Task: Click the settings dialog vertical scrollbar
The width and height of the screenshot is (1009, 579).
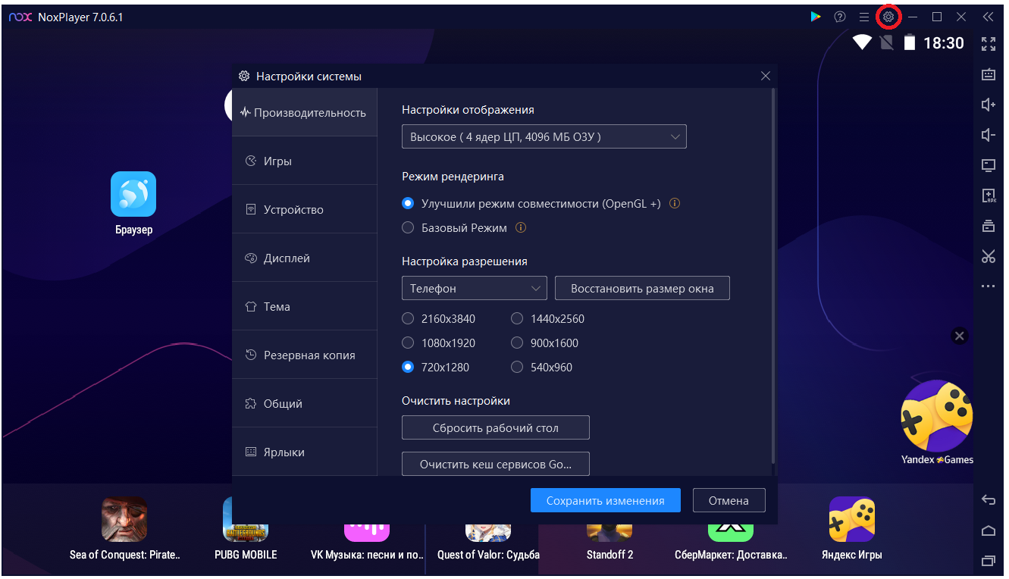Action: click(x=772, y=277)
